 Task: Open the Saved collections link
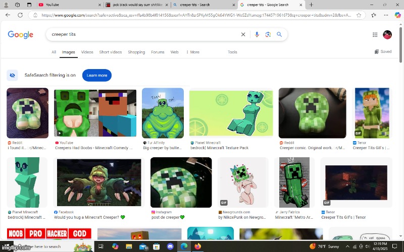(383, 51)
